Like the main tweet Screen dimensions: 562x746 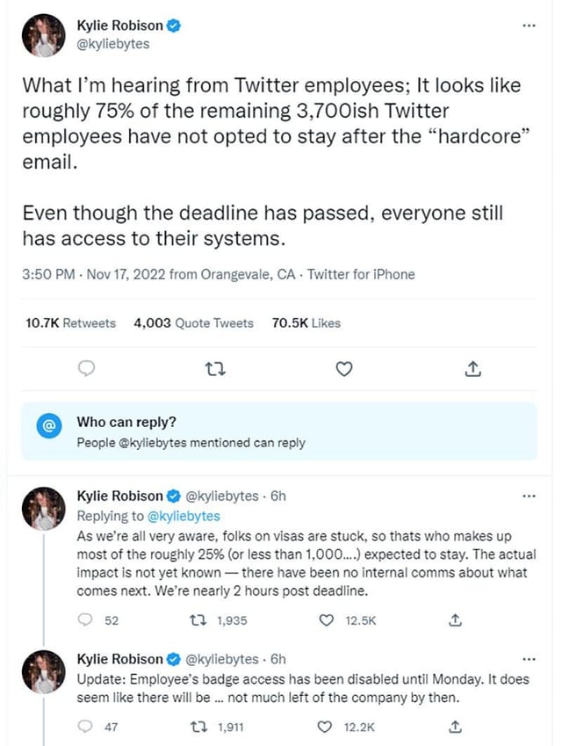(x=343, y=369)
